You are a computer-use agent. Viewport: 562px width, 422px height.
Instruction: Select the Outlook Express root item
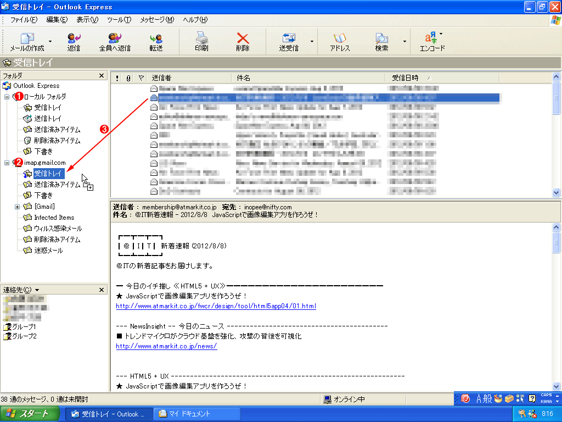click(36, 86)
